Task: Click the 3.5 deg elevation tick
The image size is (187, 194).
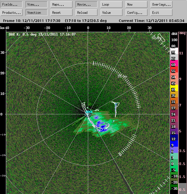Action: tap(182, 151)
